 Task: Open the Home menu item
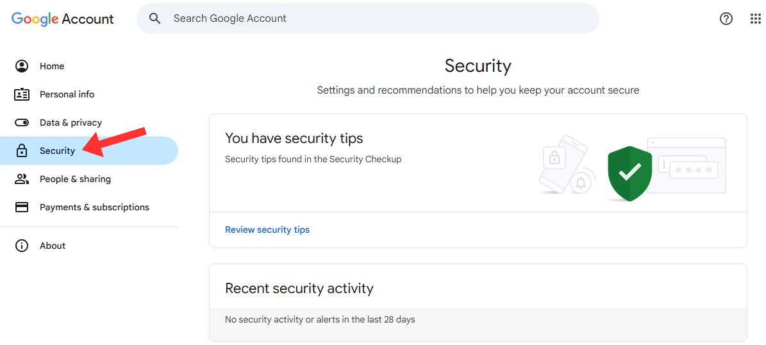[x=52, y=66]
